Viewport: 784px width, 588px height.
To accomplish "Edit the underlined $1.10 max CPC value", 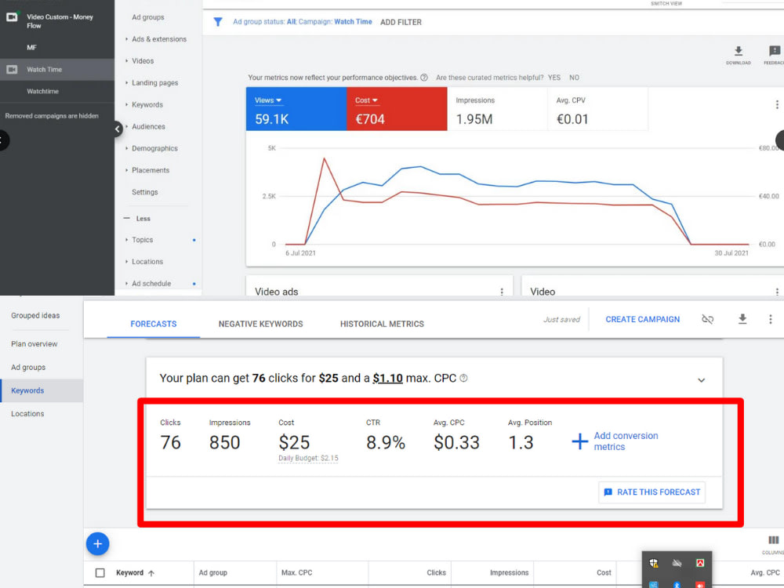I will (x=387, y=378).
